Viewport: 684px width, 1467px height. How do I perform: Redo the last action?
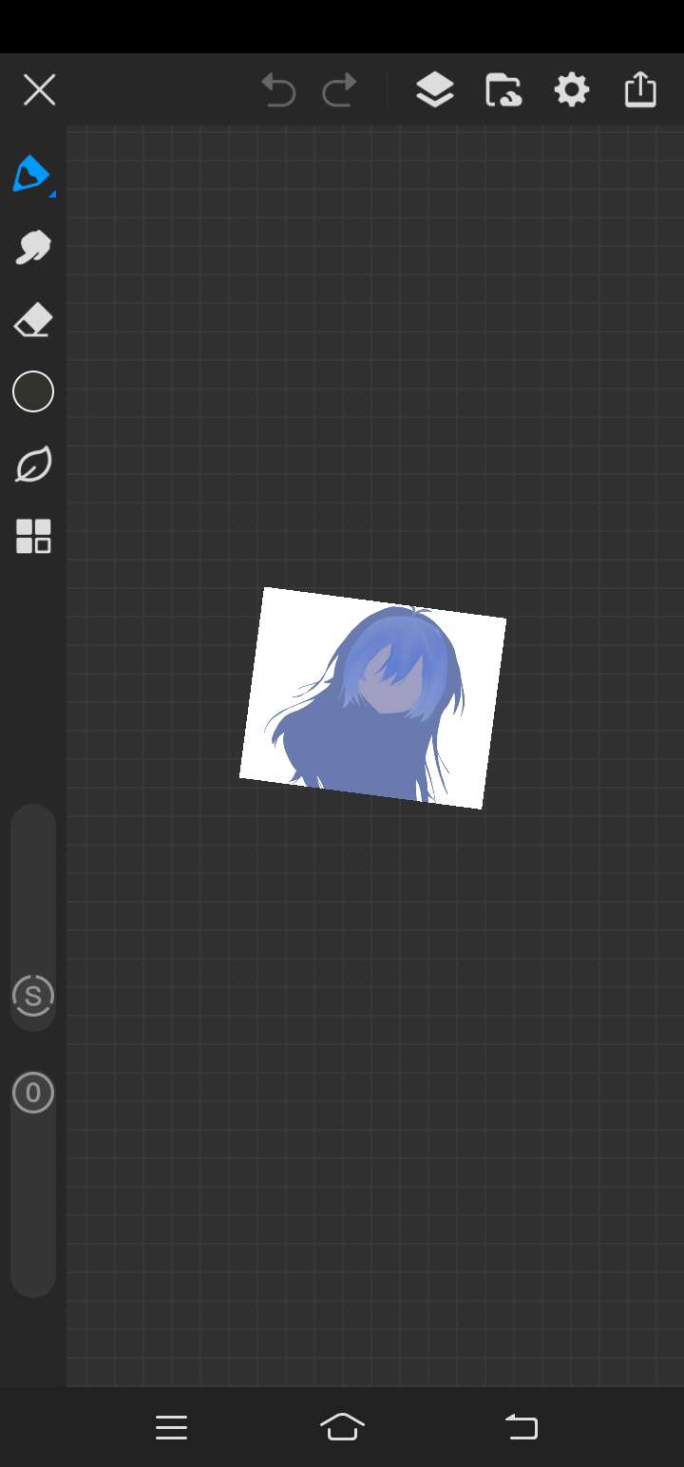tap(339, 91)
